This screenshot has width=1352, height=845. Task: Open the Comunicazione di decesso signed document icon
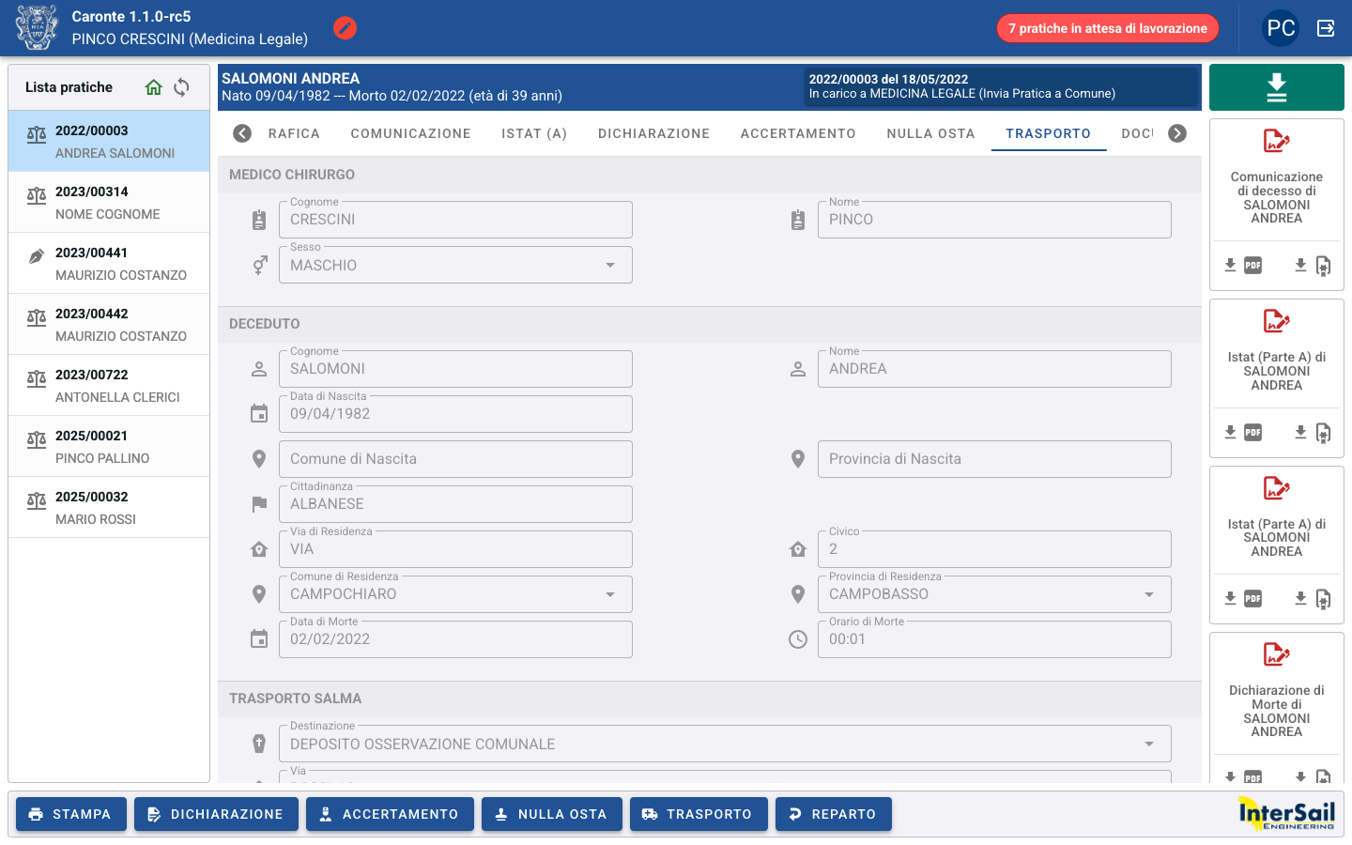(1277, 142)
